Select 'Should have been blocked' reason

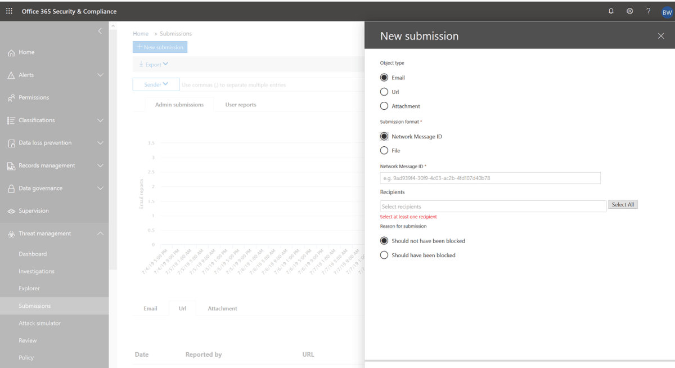pos(384,255)
